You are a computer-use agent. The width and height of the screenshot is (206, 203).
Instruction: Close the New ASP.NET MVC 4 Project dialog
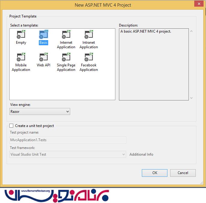(199, 4)
